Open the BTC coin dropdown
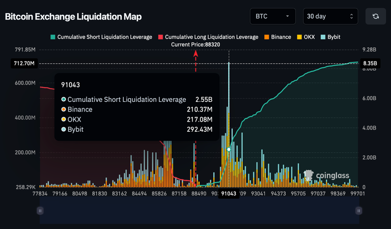Viewport: 391px width, 229px height. tap(272, 16)
